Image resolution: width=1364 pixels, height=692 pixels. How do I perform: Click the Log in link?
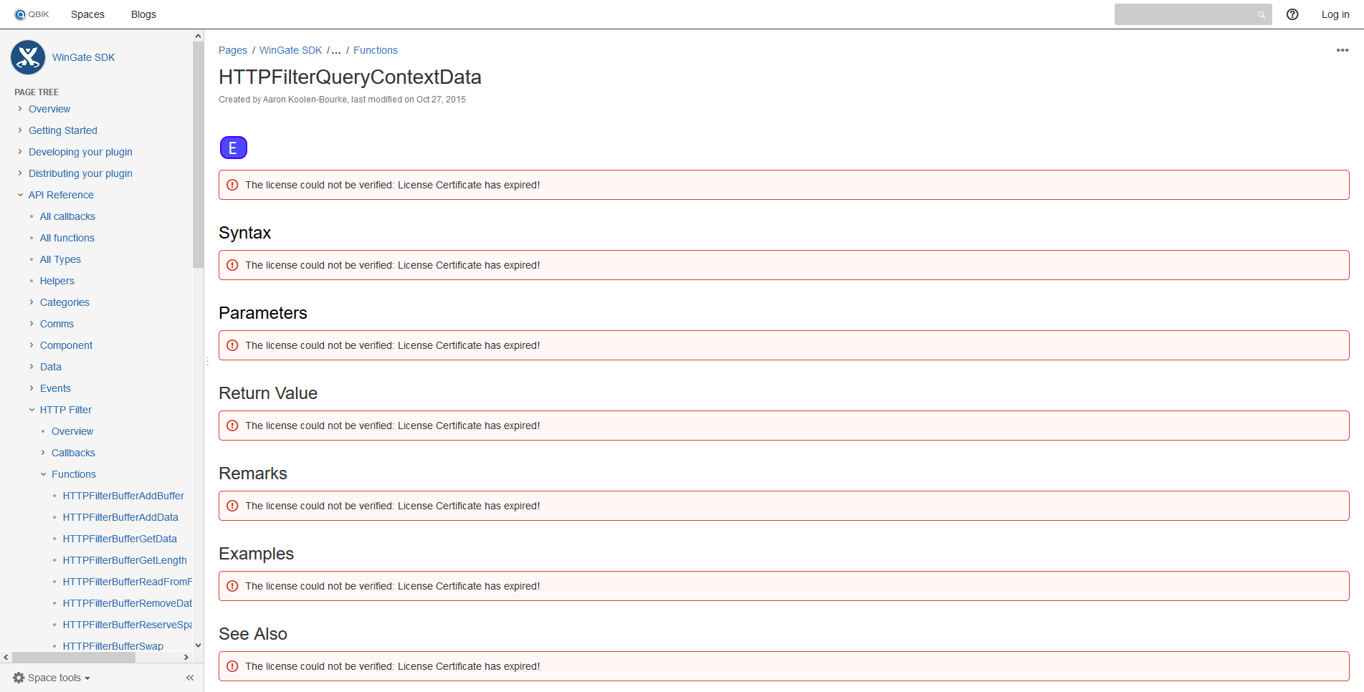(x=1335, y=14)
